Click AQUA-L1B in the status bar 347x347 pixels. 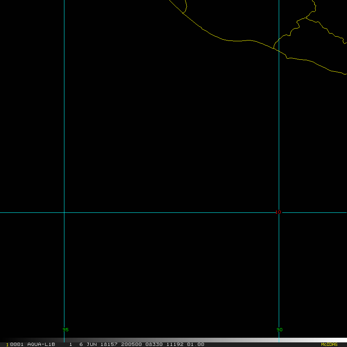pos(41,344)
